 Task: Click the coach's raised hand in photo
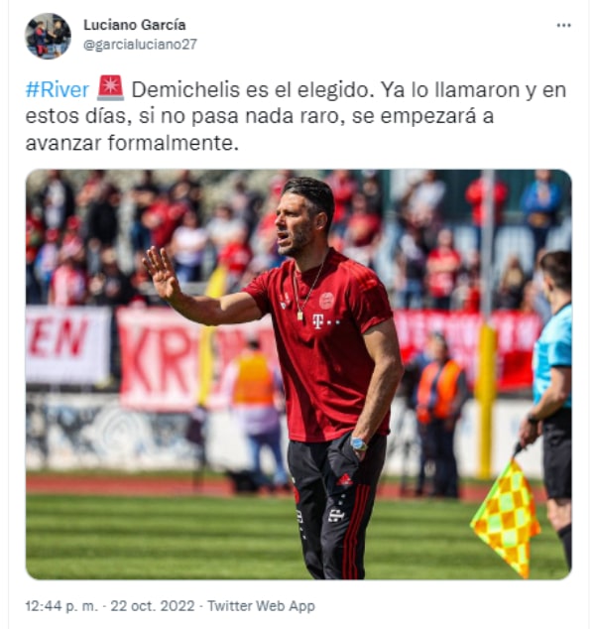coord(162,273)
